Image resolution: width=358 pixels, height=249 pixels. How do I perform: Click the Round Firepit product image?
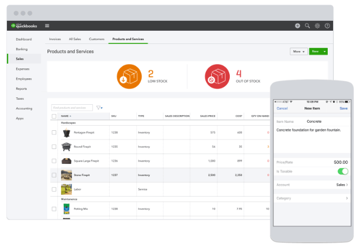tap(67, 147)
